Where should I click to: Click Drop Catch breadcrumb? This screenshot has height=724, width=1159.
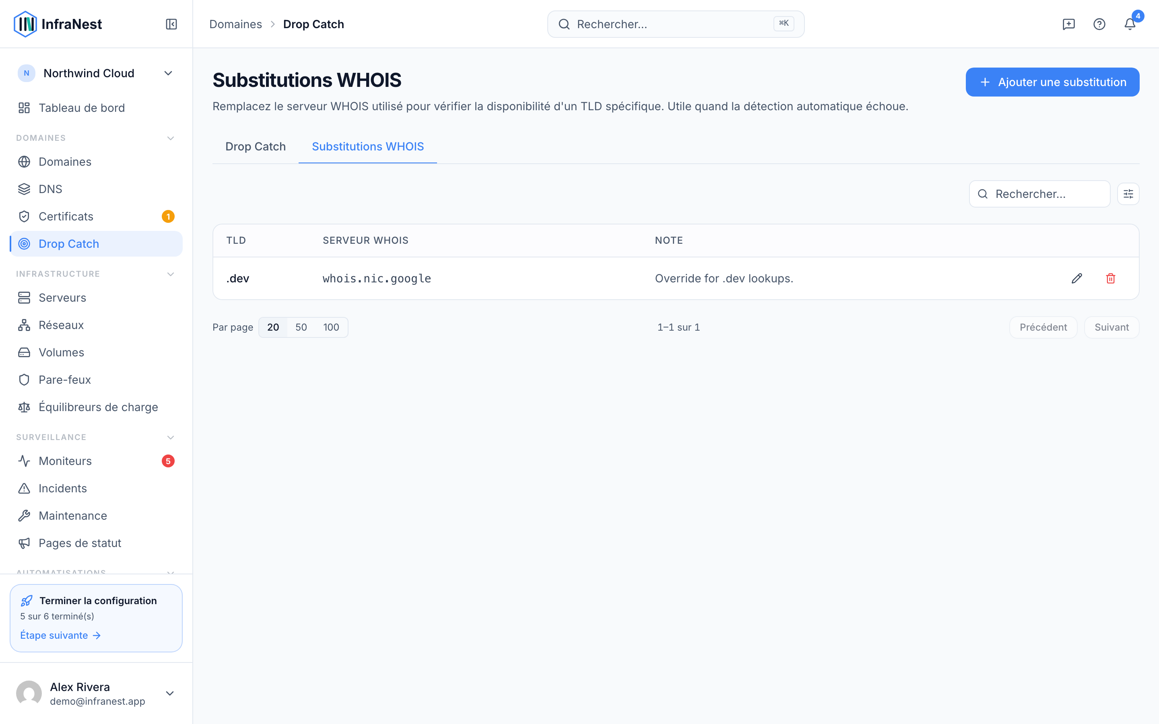point(314,24)
